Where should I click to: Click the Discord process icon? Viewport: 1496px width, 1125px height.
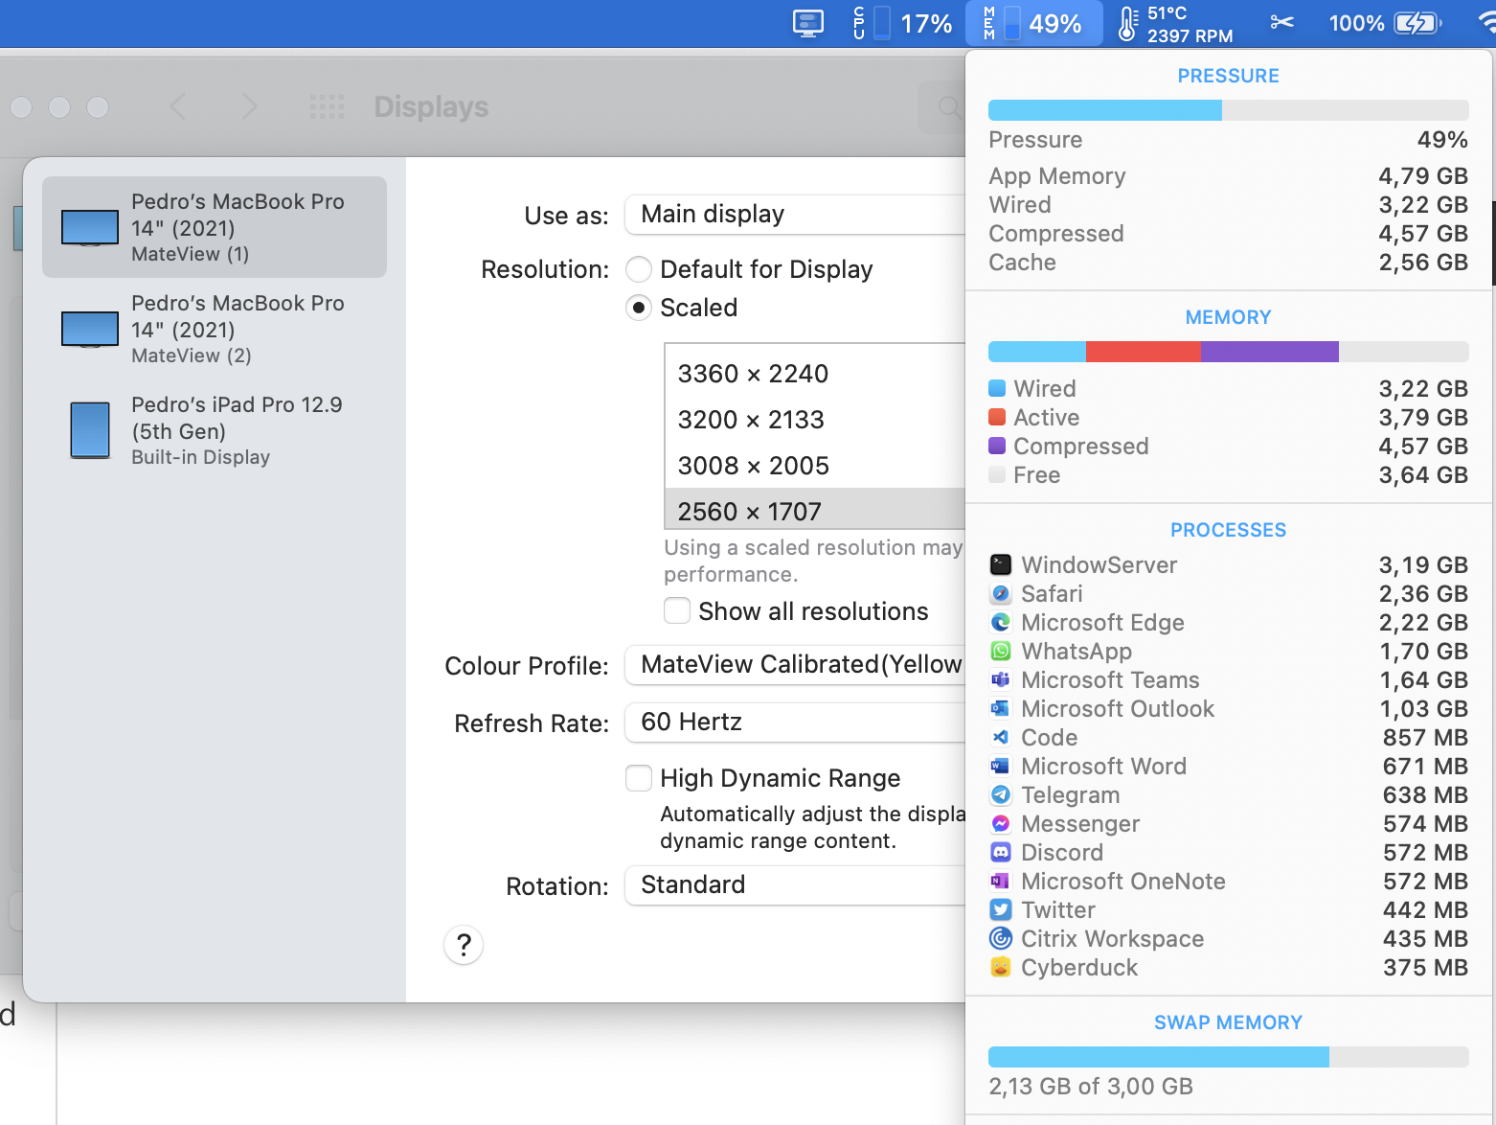[x=1001, y=852]
